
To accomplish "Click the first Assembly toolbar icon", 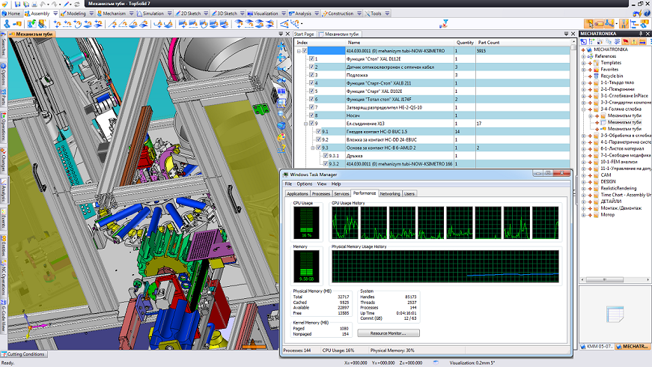I will click(7, 24).
